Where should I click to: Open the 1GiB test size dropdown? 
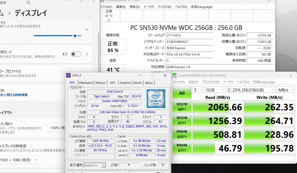214,90
